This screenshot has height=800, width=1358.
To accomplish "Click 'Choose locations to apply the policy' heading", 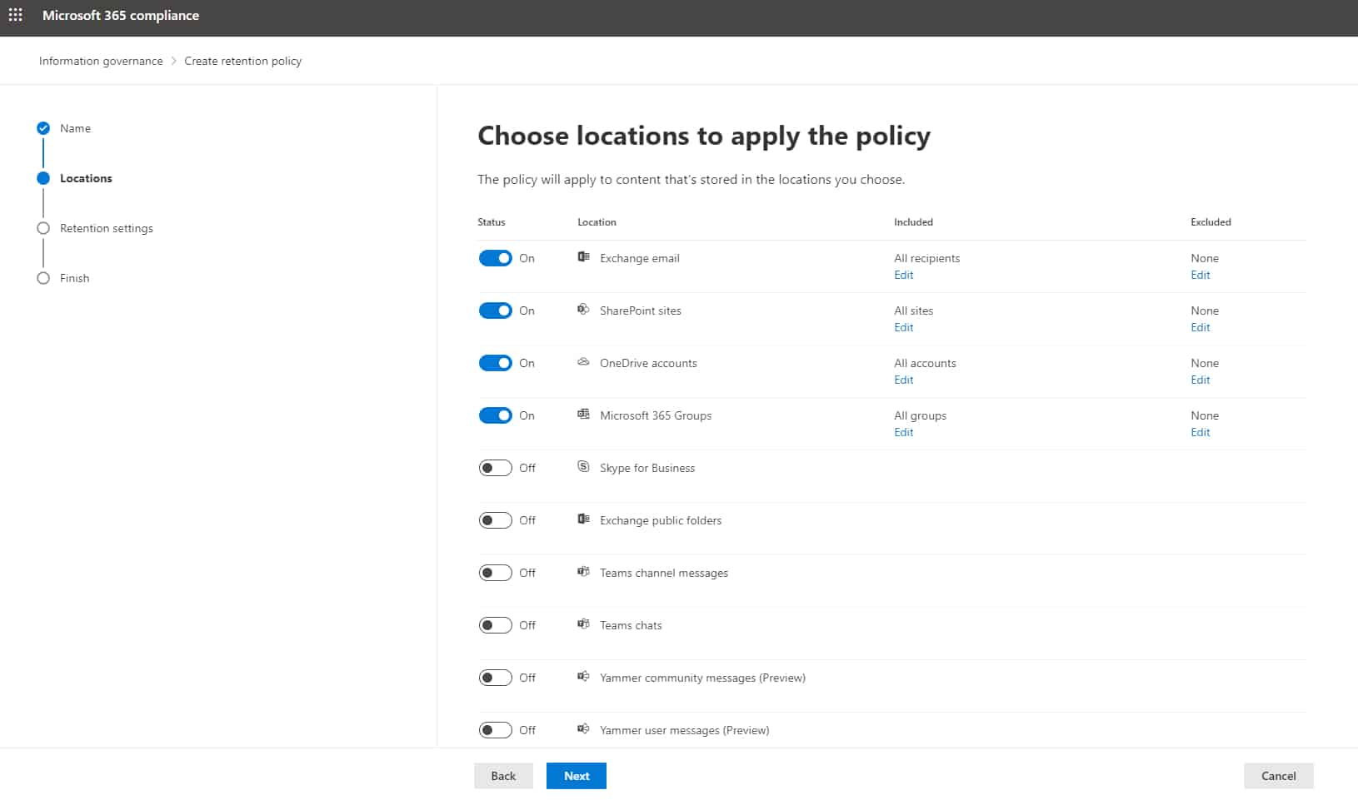I will pyautogui.click(x=704, y=136).
